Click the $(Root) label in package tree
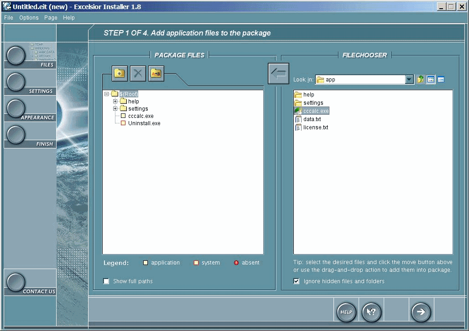469x331 pixels. 129,94
